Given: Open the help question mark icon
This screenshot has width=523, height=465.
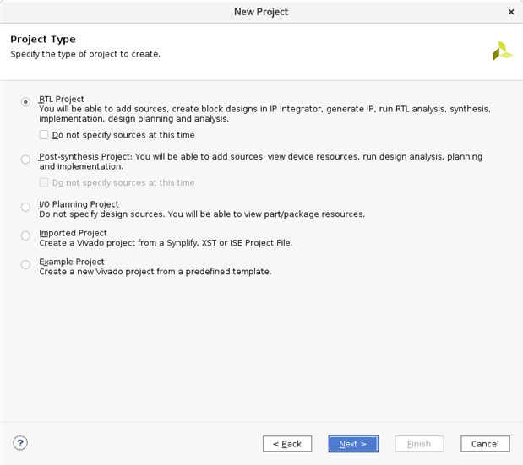Looking at the screenshot, I should click(x=20, y=443).
